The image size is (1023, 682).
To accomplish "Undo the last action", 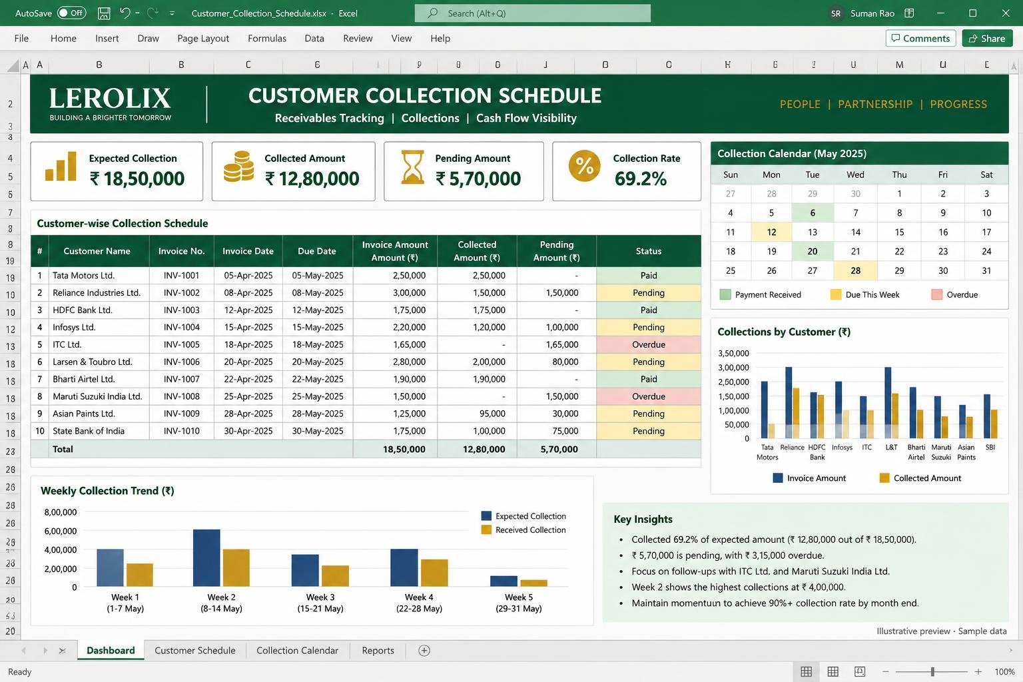I will tap(125, 13).
